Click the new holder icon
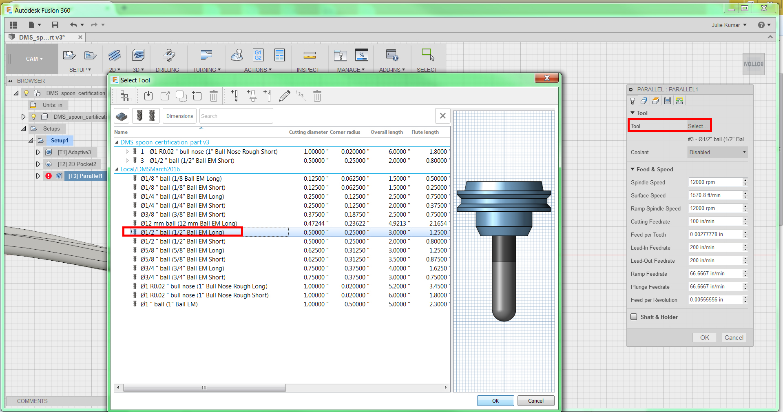The height and width of the screenshot is (412, 783). 252,95
